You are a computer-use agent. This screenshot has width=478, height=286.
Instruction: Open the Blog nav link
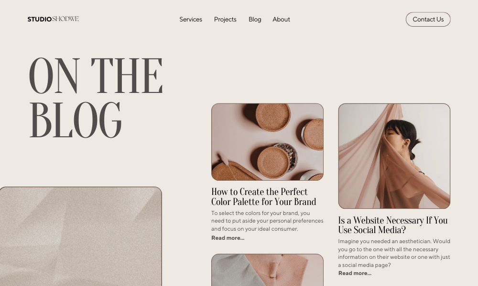click(x=255, y=20)
